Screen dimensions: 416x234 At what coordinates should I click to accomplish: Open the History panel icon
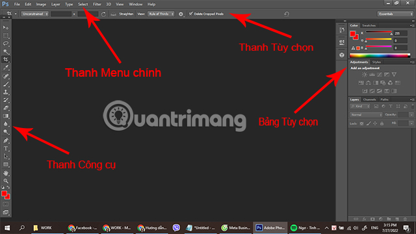coord(342,30)
